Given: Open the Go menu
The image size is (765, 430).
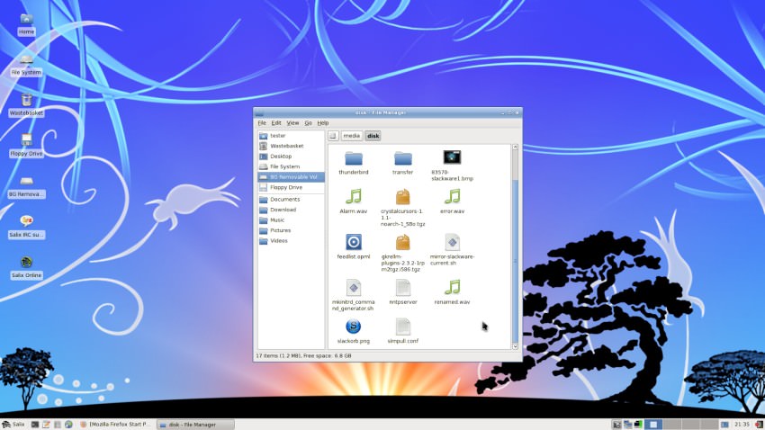Looking at the screenshot, I should click(x=308, y=122).
